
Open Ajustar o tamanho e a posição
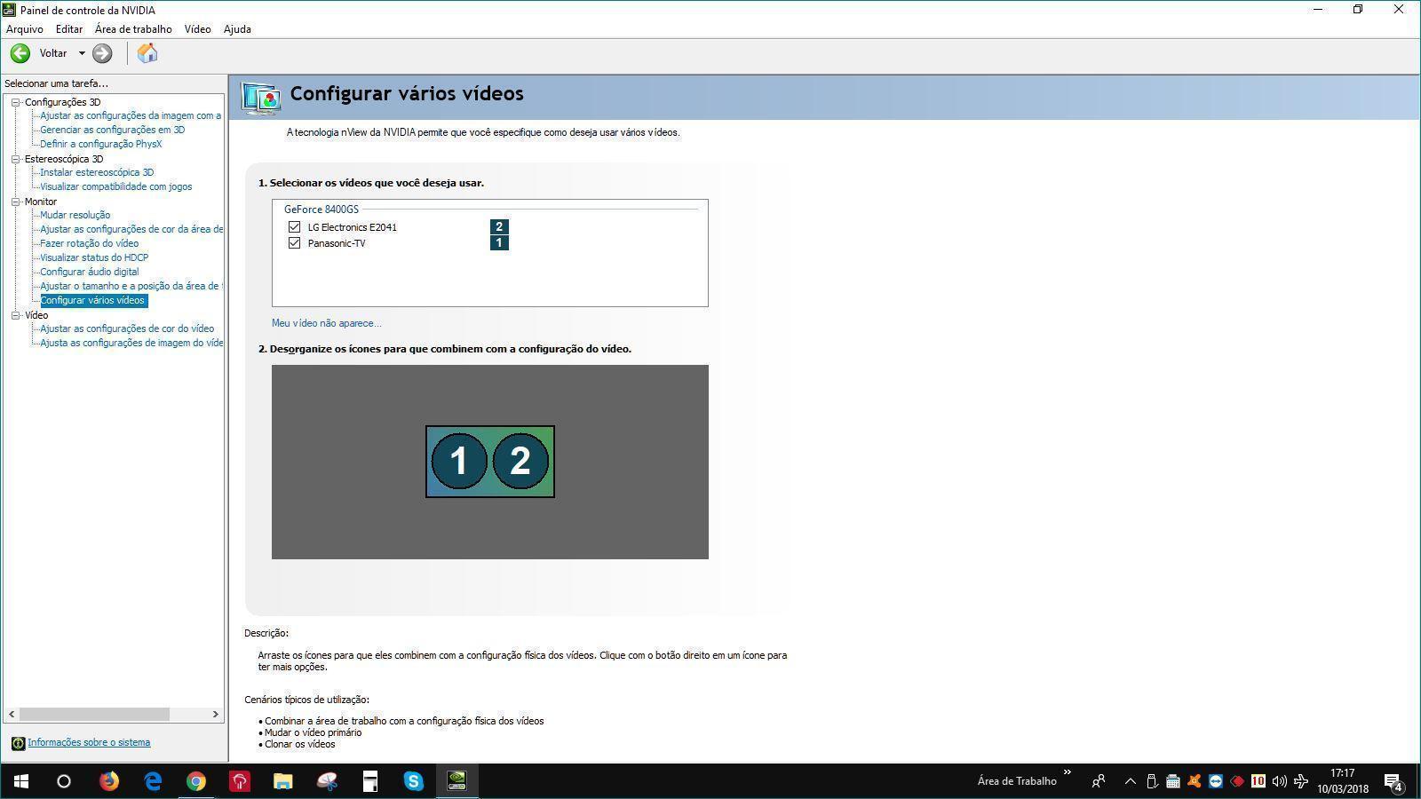131,286
